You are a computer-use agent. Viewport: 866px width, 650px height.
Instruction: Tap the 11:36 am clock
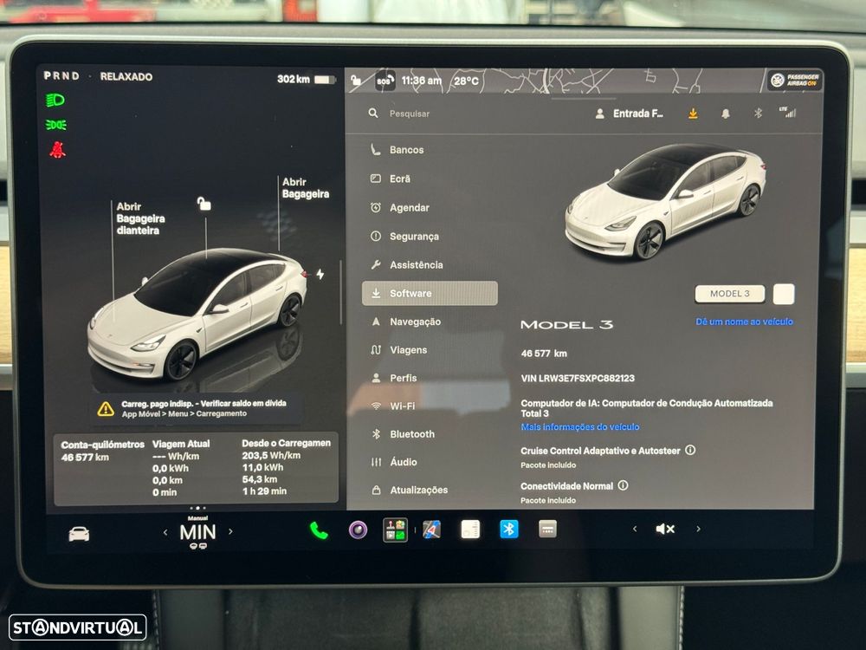click(x=422, y=81)
